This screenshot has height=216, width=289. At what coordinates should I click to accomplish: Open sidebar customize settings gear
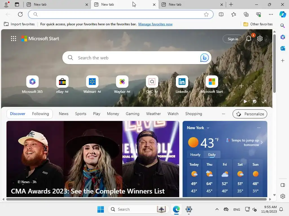pyautogui.click(x=283, y=196)
